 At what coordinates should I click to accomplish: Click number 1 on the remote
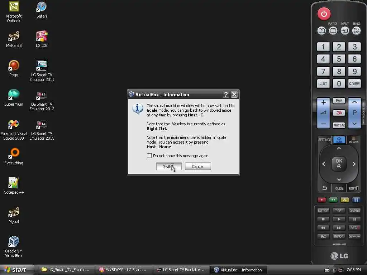[323, 47]
